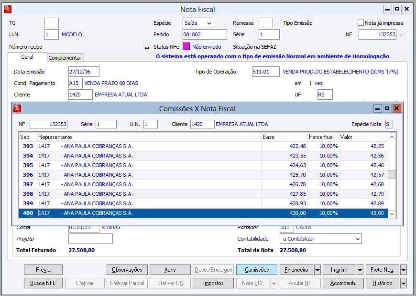Click the magenta Status NFe color indicator
This screenshot has width=416, height=296.
point(186,47)
